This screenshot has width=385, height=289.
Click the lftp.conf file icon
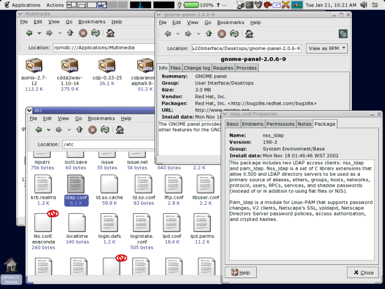click(174, 184)
